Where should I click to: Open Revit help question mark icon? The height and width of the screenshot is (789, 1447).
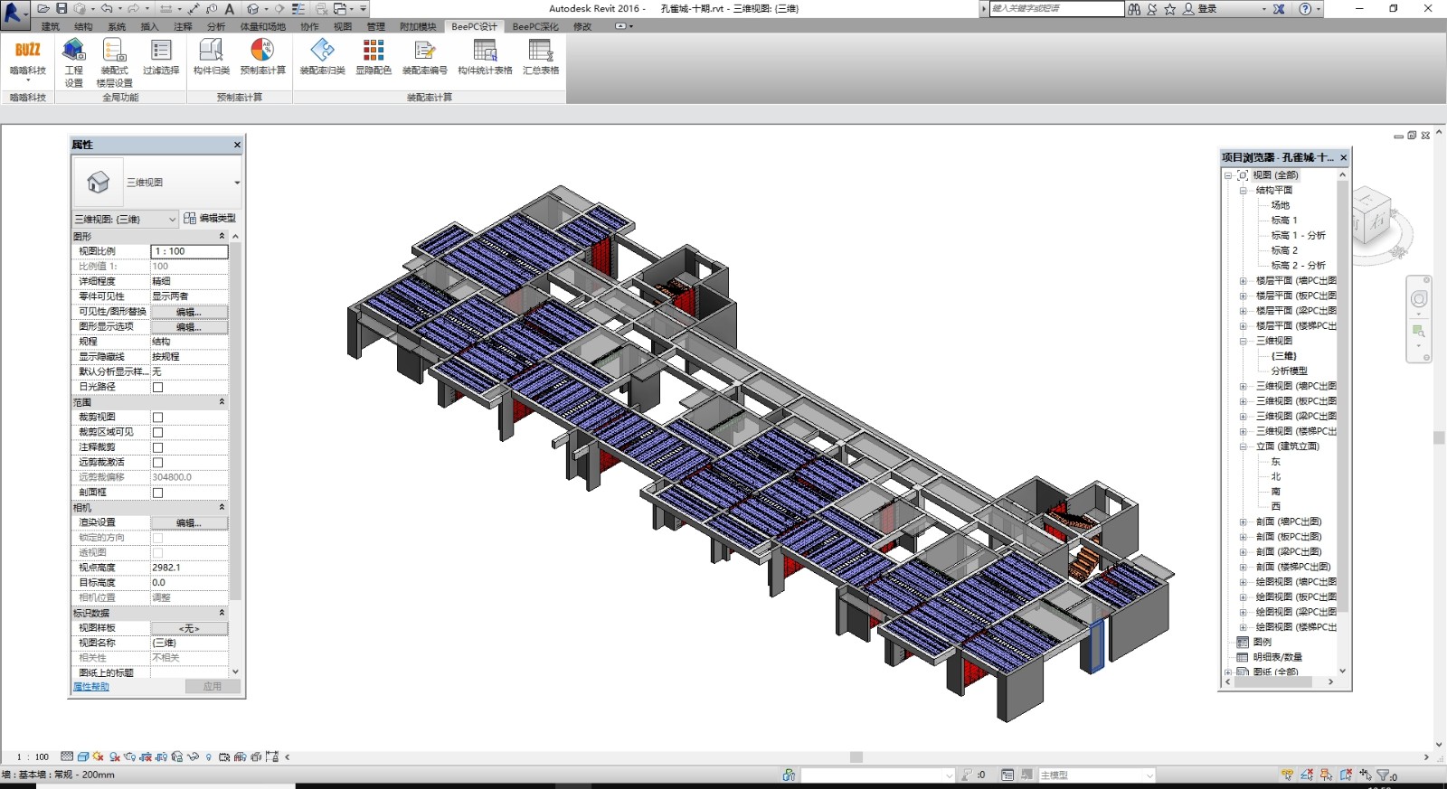1305,9
